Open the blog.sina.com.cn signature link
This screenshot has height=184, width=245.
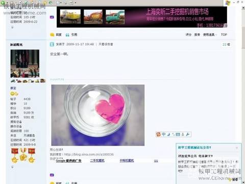(x=89, y=154)
